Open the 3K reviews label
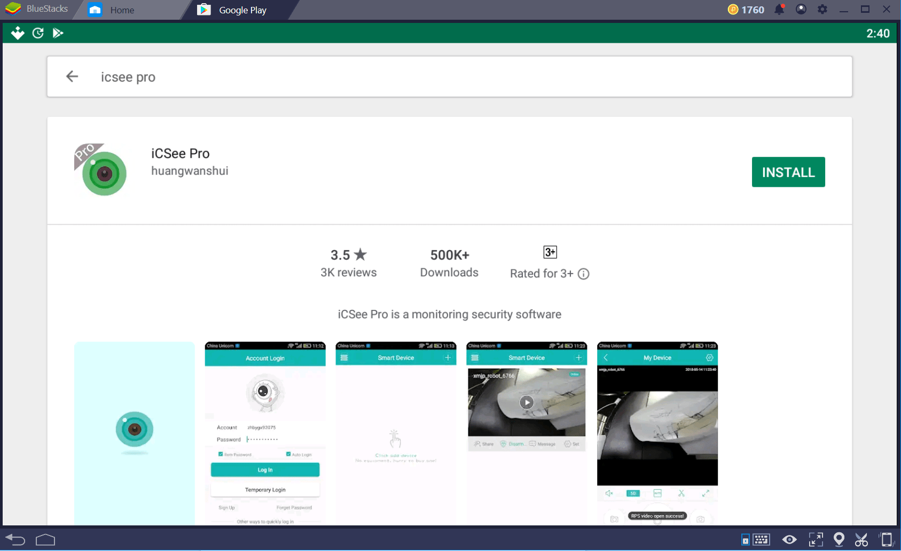 (x=349, y=273)
